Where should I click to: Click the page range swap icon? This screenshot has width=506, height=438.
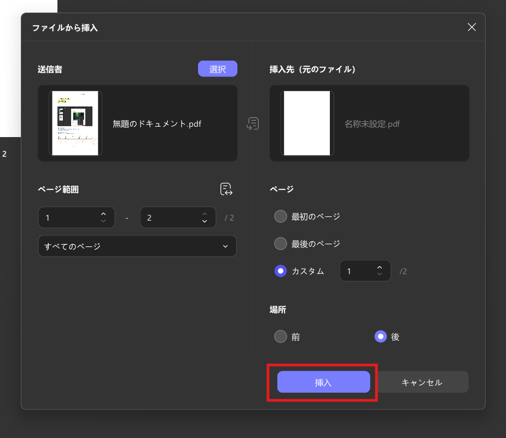point(226,190)
